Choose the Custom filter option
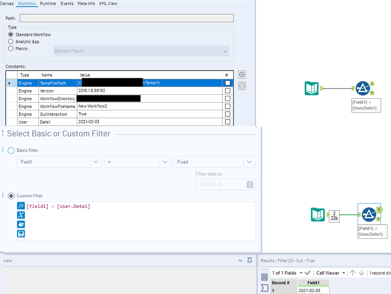The image size is (391, 294). pyautogui.click(x=11, y=196)
